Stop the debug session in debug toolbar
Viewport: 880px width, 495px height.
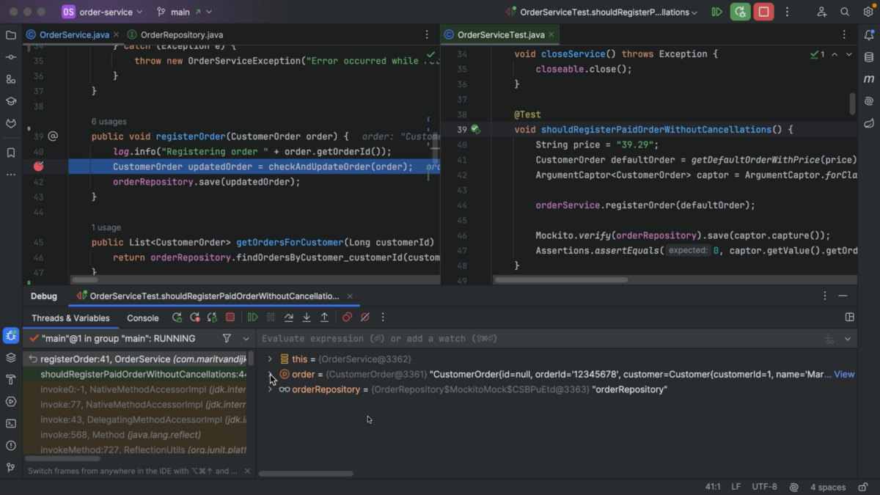tap(230, 318)
